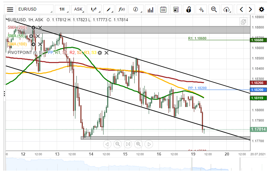Select the 1.18119 green SMA price tag
This screenshot has width=269, height=174.
click(258, 98)
